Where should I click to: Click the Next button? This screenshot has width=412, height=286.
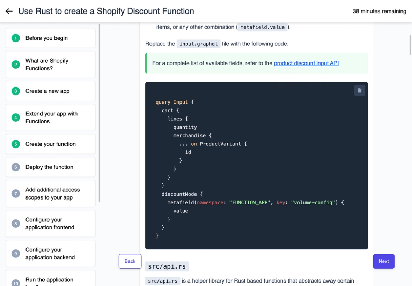point(384,261)
